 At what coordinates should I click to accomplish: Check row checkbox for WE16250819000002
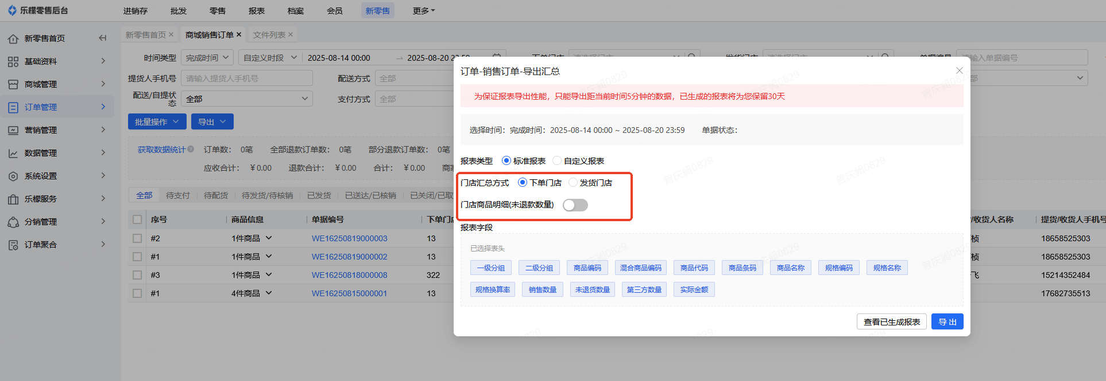pyautogui.click(x=137, y=257)
